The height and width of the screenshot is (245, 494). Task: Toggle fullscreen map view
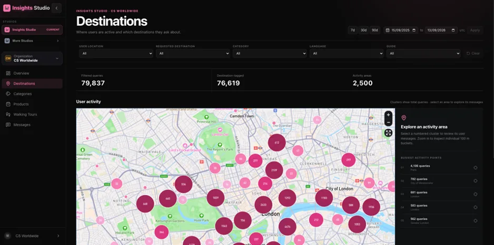tap(389, 133)
